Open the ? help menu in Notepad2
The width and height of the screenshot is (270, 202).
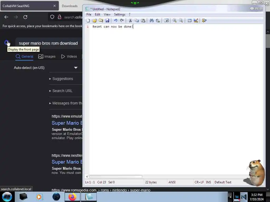coord(130,14)
